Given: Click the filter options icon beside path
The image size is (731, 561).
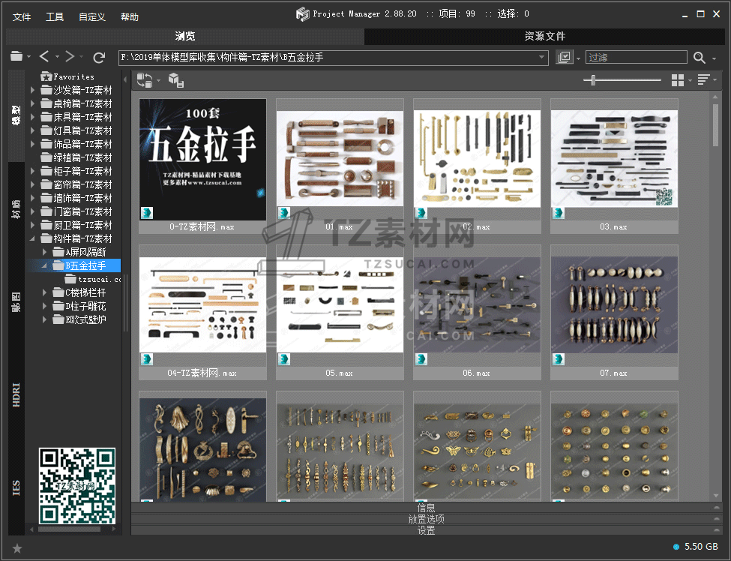Looking at the screenshot, I should [565, 58].
